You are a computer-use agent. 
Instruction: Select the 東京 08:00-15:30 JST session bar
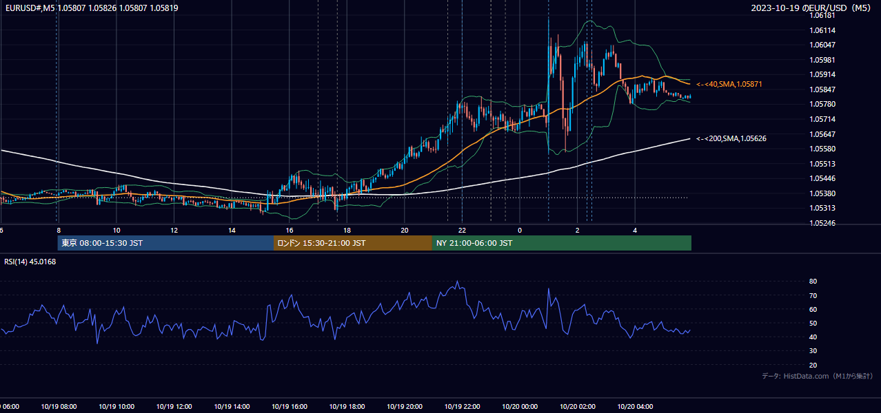coord(165,243)
